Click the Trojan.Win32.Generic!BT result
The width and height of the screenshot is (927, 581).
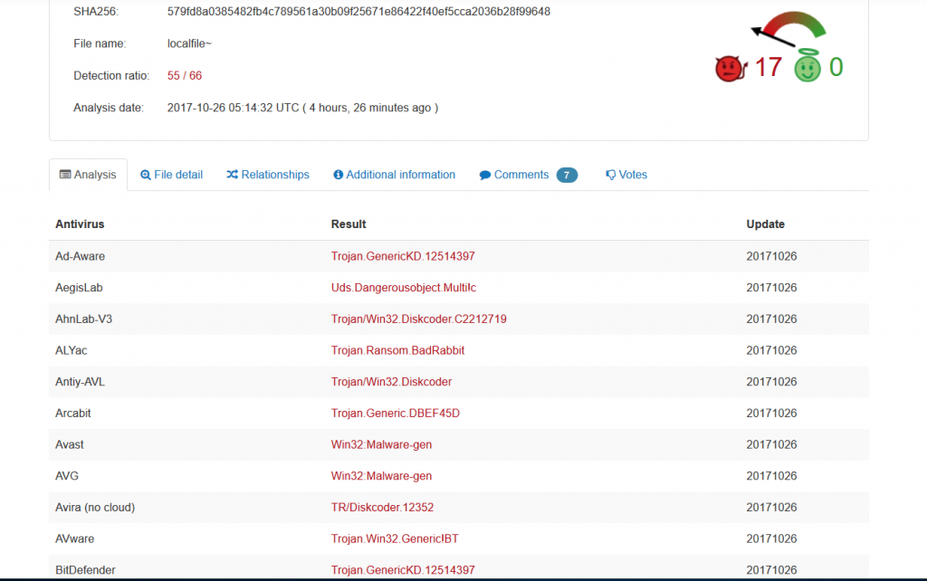395,538
